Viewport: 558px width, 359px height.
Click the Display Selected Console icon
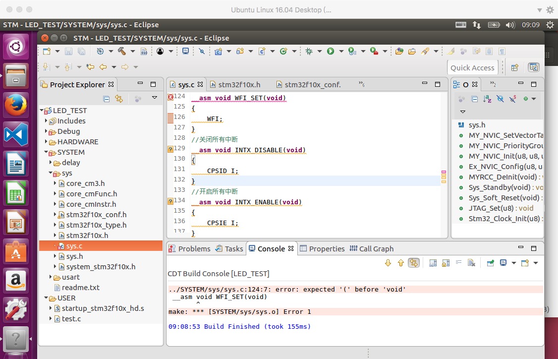(503, 263)
